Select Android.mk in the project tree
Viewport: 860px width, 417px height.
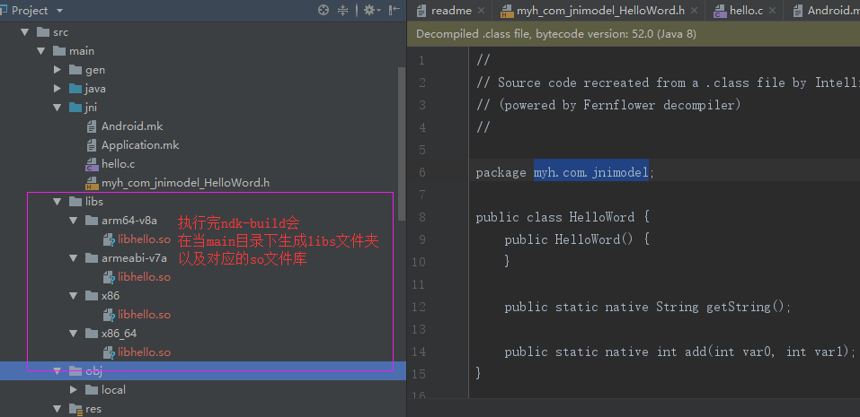point(132,126)
